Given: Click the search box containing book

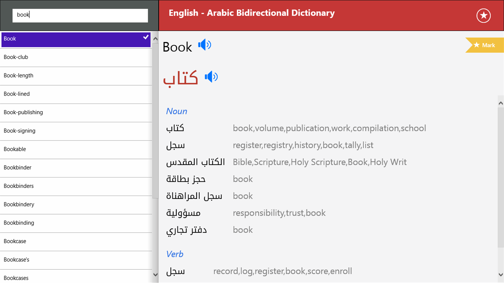Looking at the screenshot, I should pos(80,15).
